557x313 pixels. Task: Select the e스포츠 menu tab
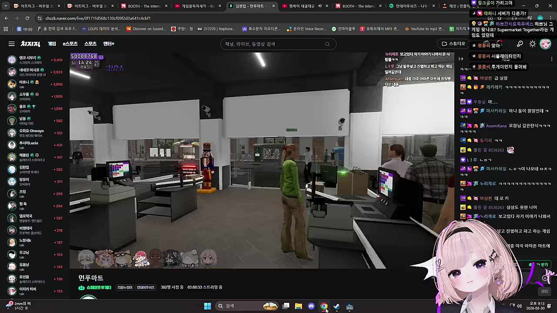[70, 44]
